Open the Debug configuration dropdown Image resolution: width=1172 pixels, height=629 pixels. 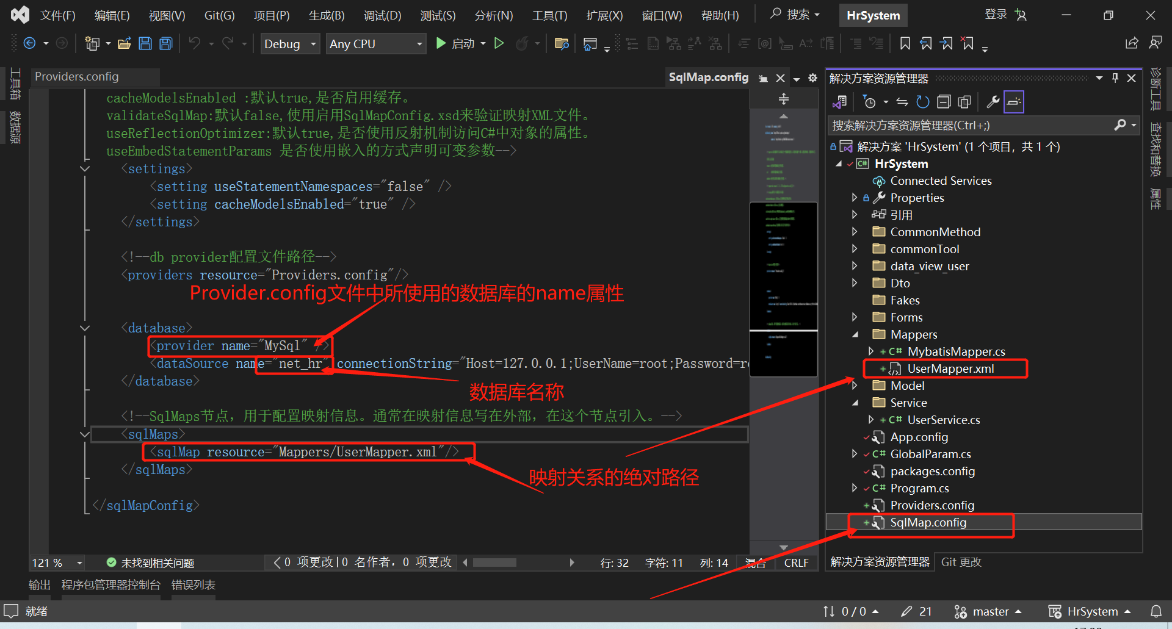coord(290,43)
